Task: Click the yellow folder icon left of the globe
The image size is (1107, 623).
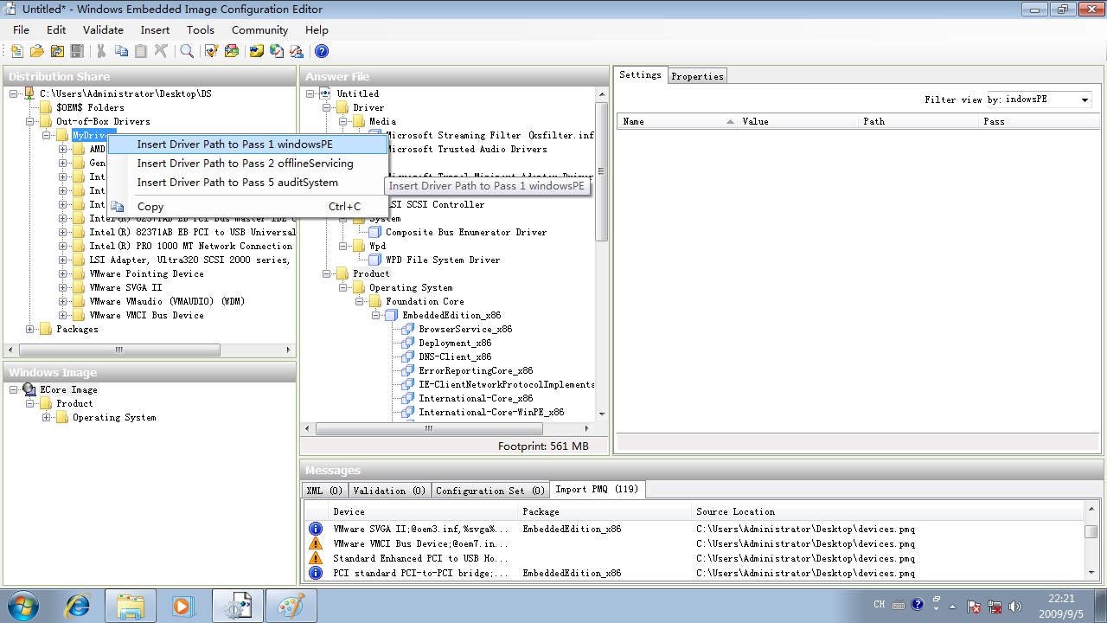Action: [x=257, y=51]
